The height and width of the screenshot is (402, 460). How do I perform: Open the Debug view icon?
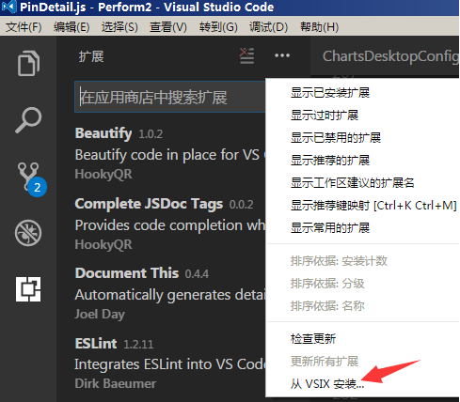(28, 233)
